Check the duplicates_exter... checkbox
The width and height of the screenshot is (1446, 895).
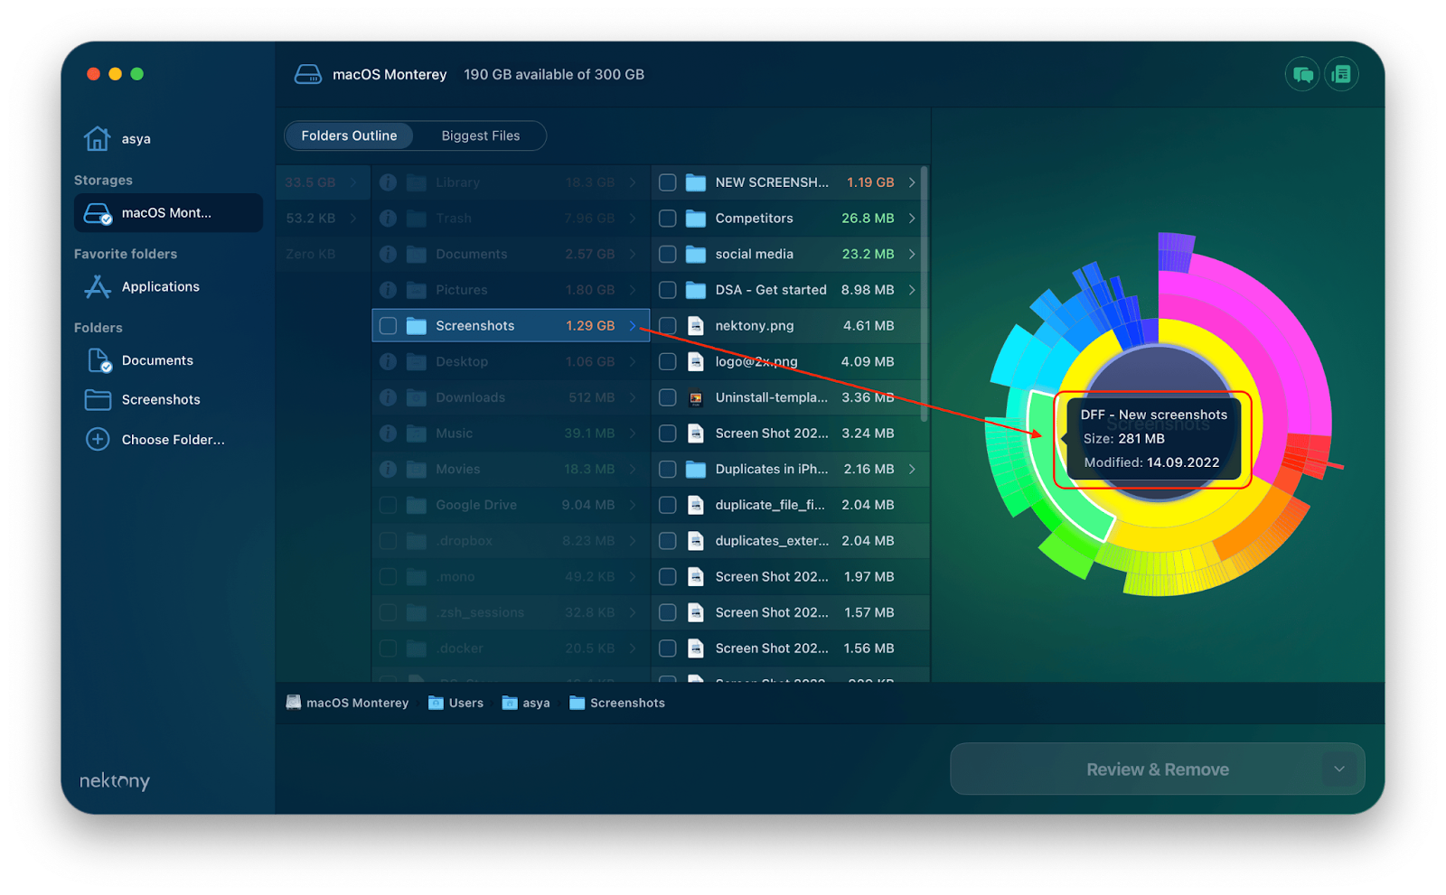tap(667, 541)
